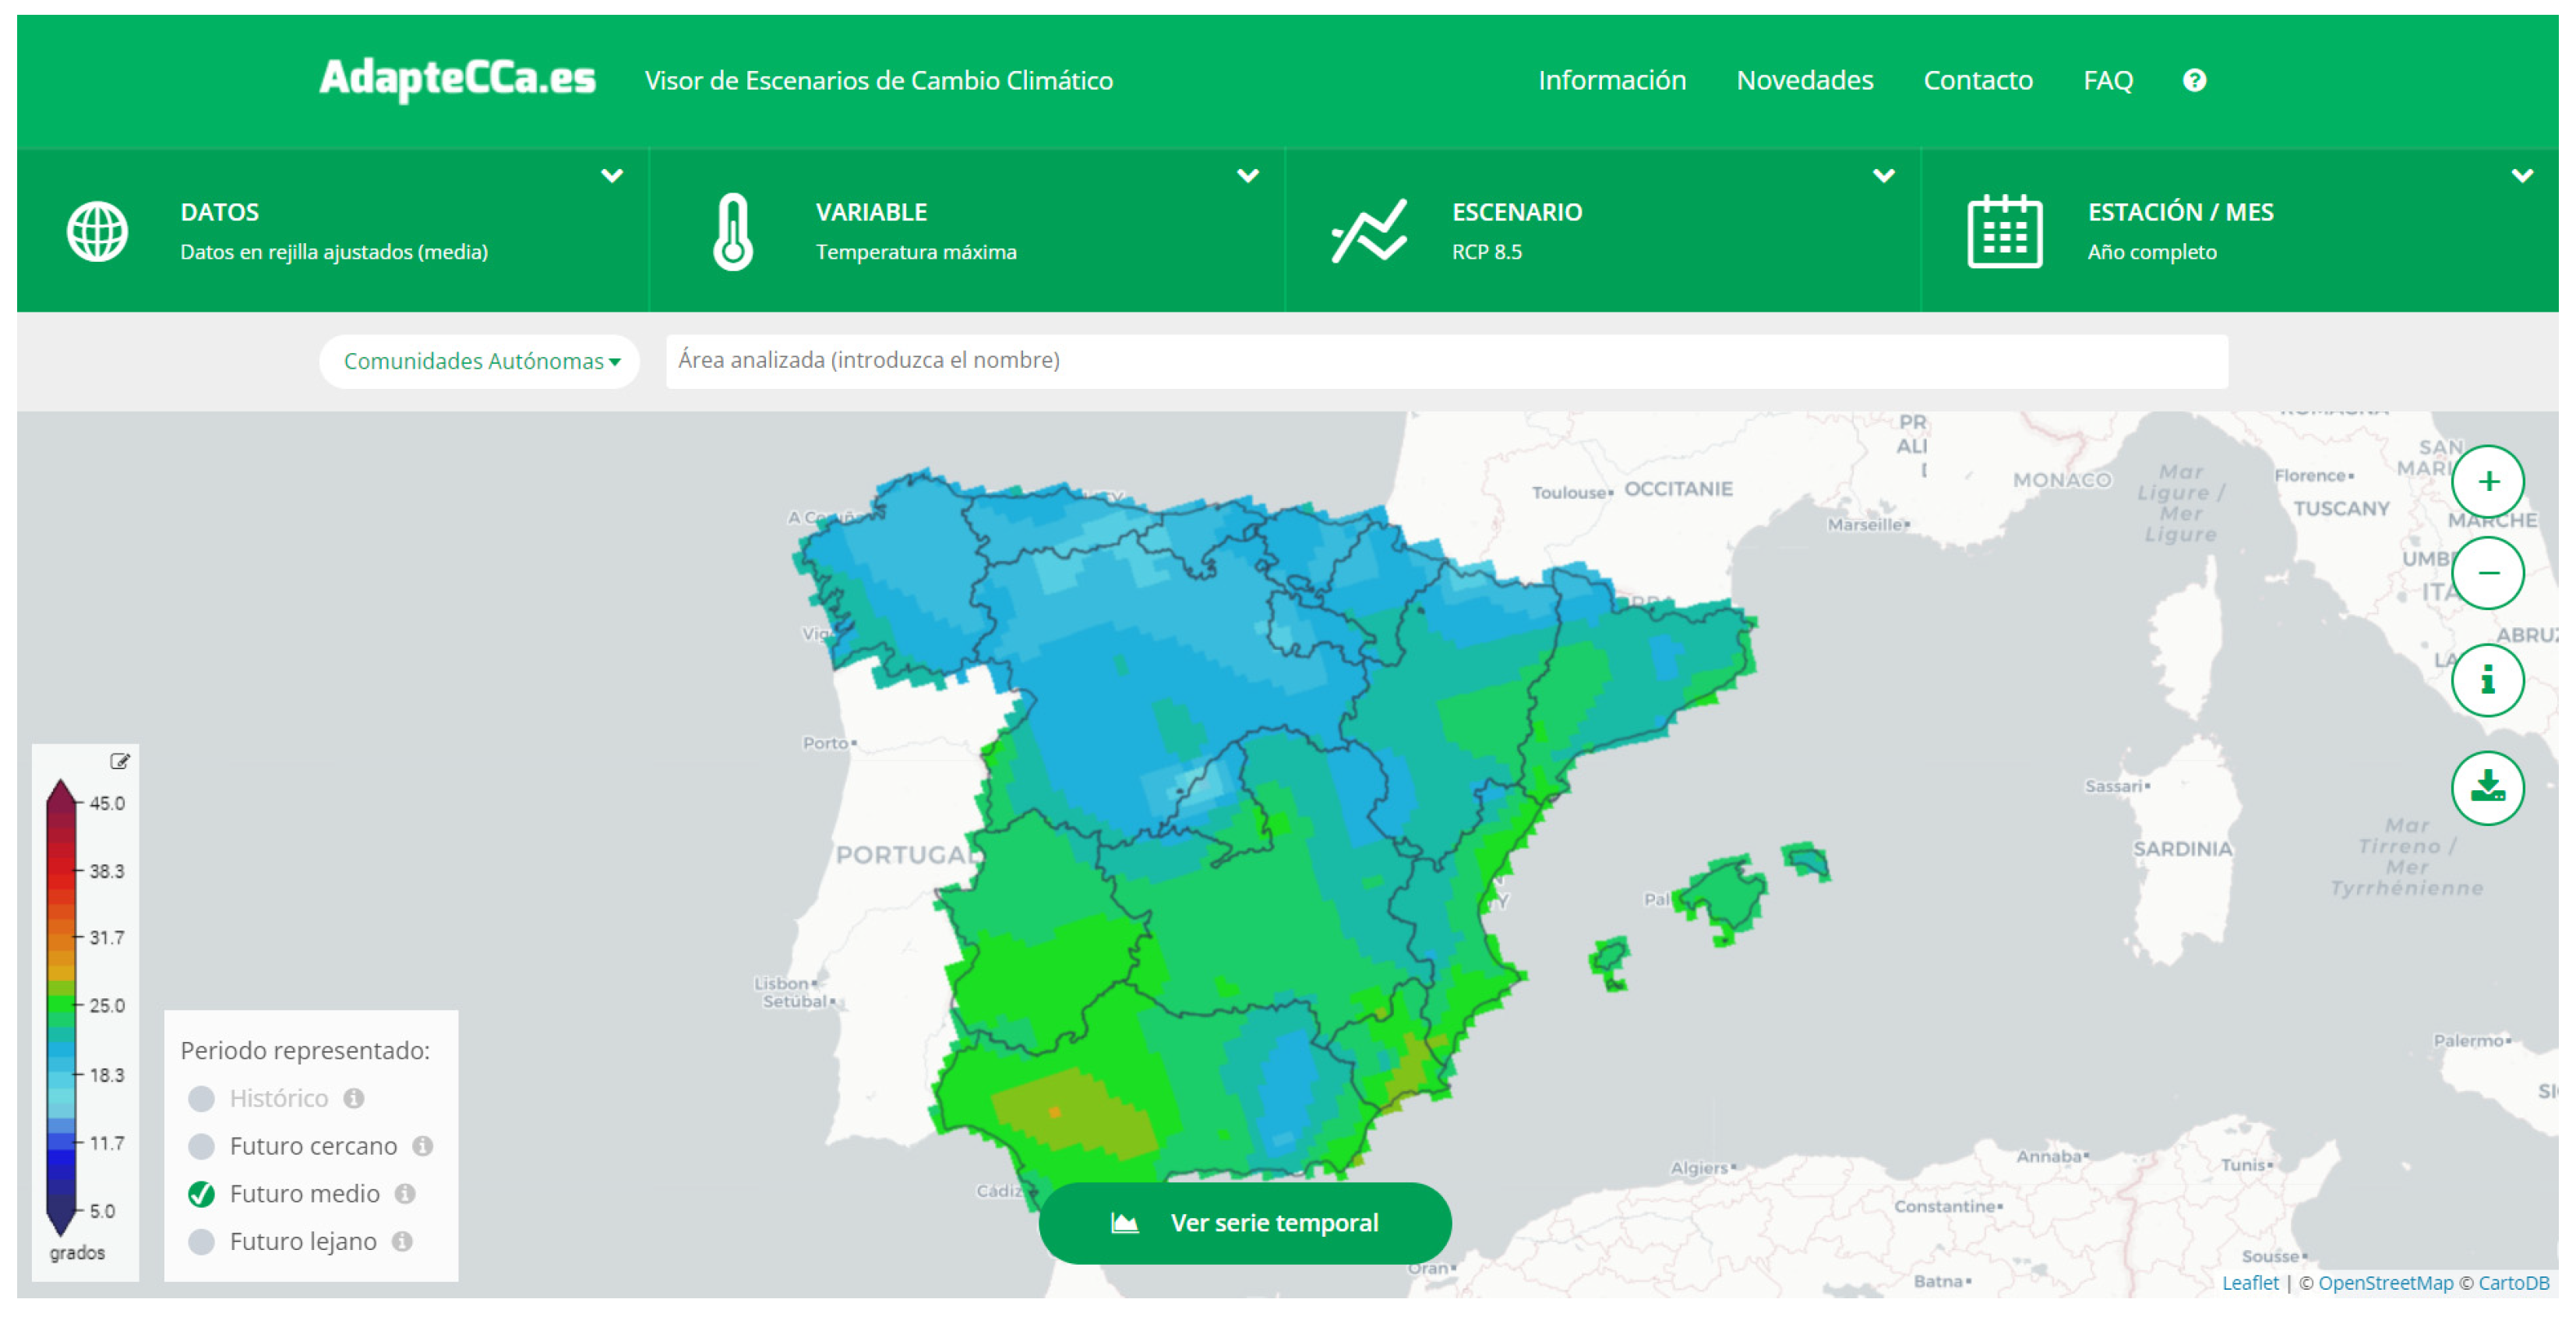Click info icon next to Futuro cercano

[x=423, y=1146]
